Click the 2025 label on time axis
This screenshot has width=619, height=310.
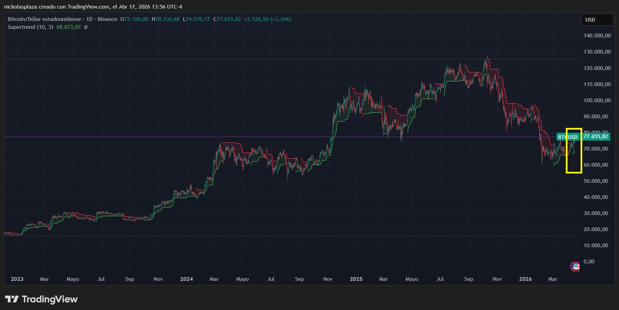356,279
